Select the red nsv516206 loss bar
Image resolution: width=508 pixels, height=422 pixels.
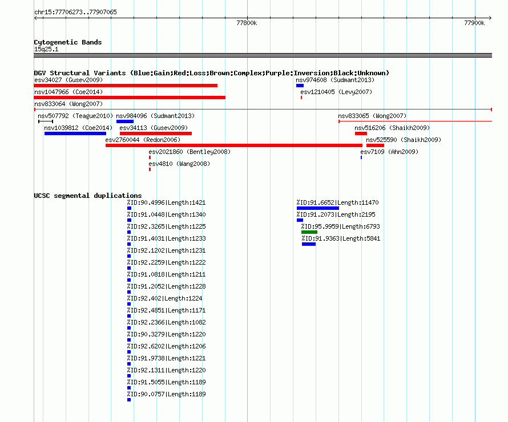tap(361, 133)
